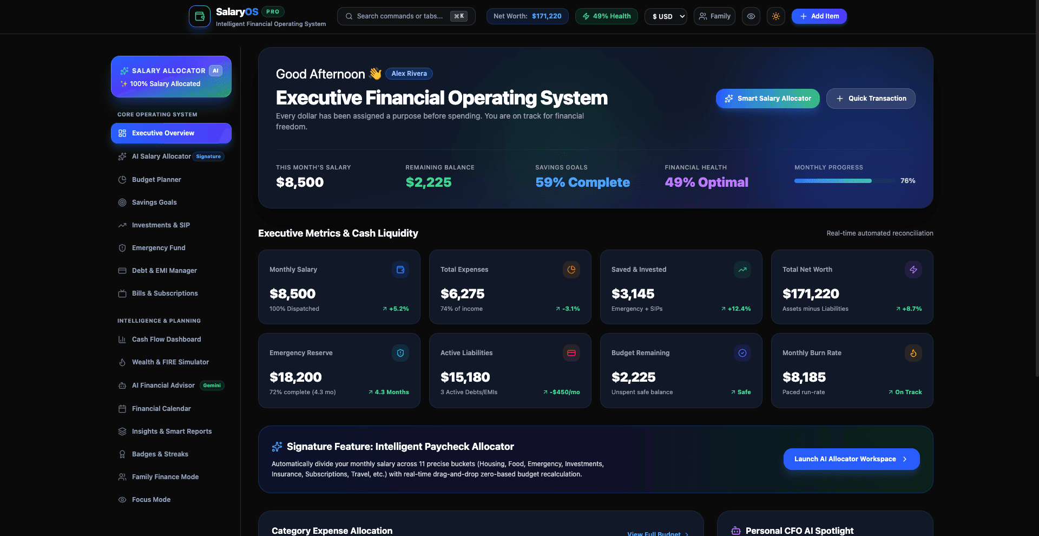
Task: Click the Financial Calendar icon
Action: (x=122, y=409)
